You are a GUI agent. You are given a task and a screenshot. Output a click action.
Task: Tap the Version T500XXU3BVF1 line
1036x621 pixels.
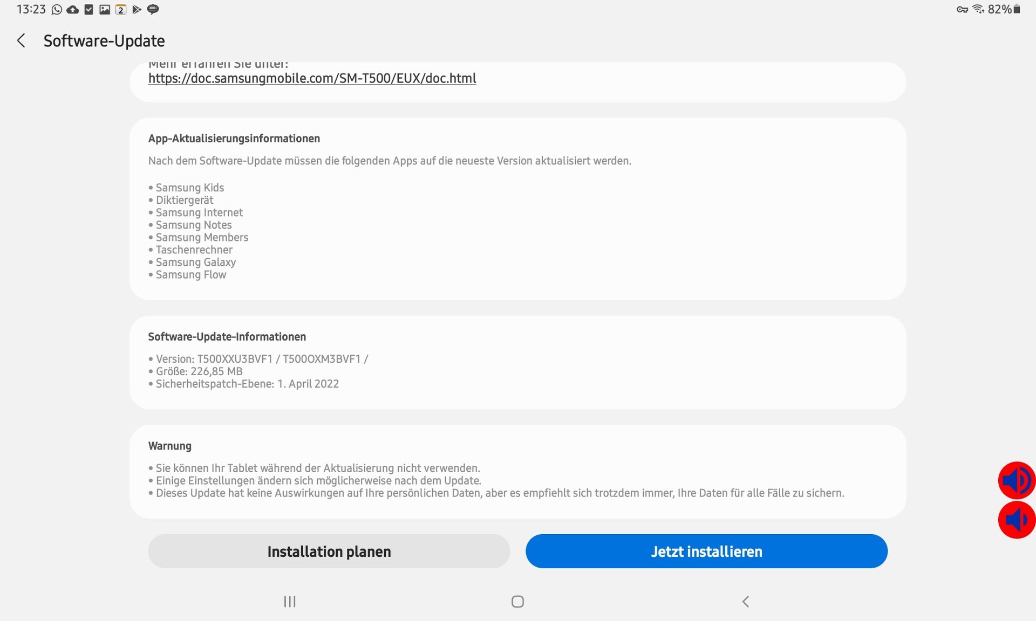[258, 359]
